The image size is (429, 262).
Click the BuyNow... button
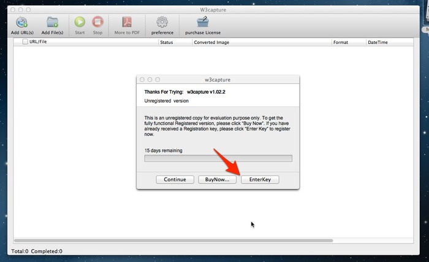point(217,179)
